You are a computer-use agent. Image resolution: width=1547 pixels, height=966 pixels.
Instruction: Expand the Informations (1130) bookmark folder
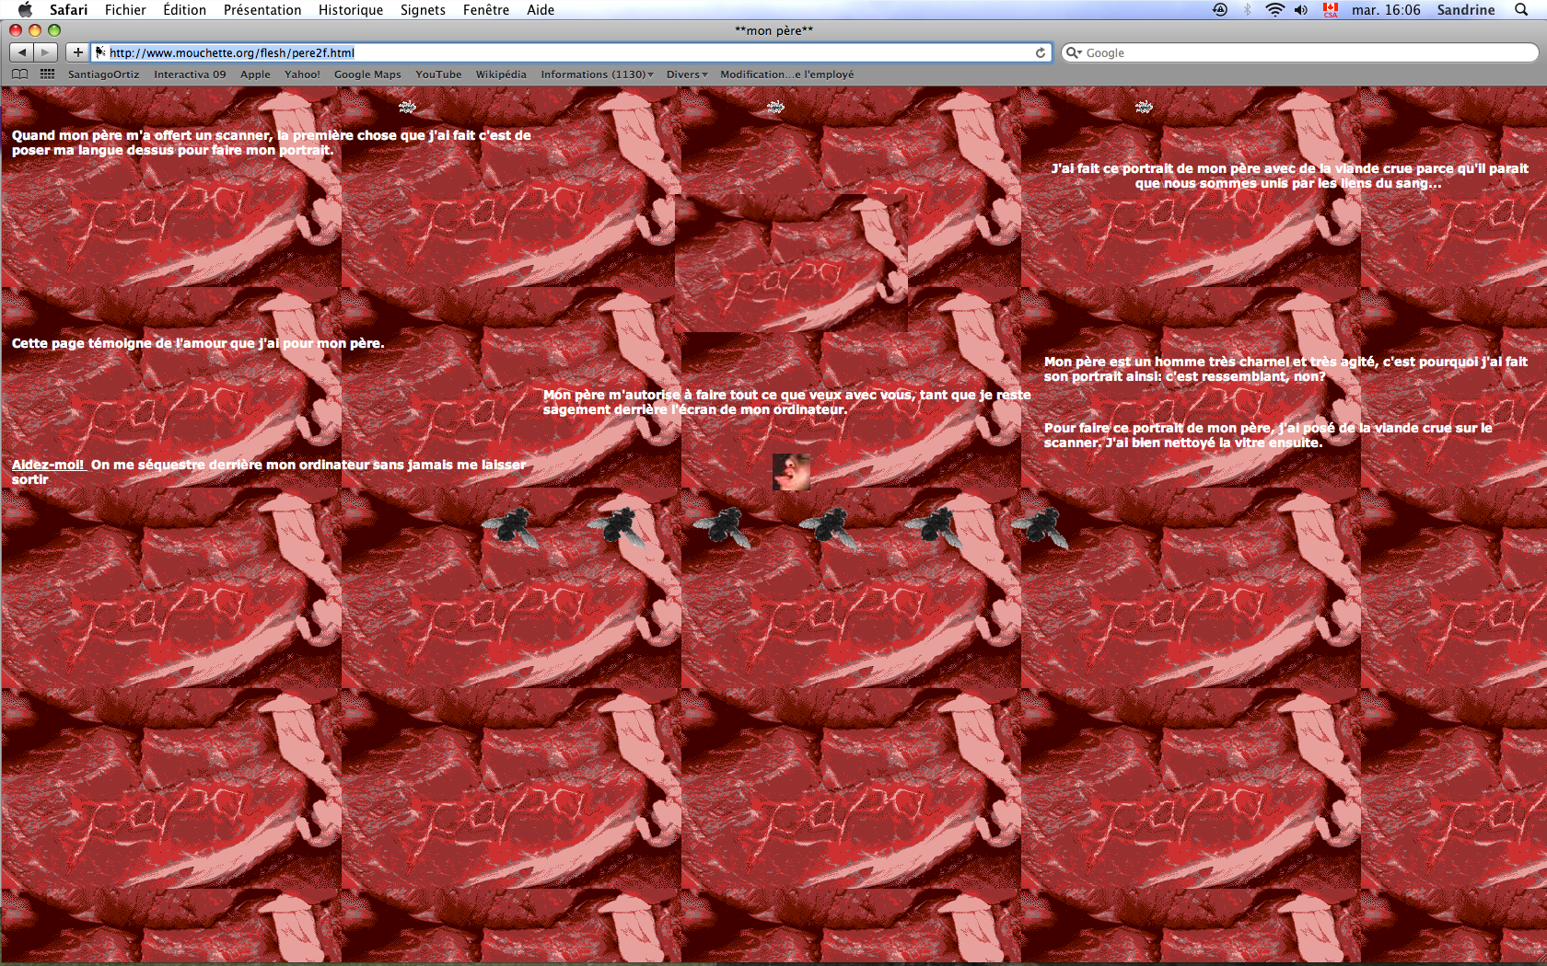click(597, 75)
